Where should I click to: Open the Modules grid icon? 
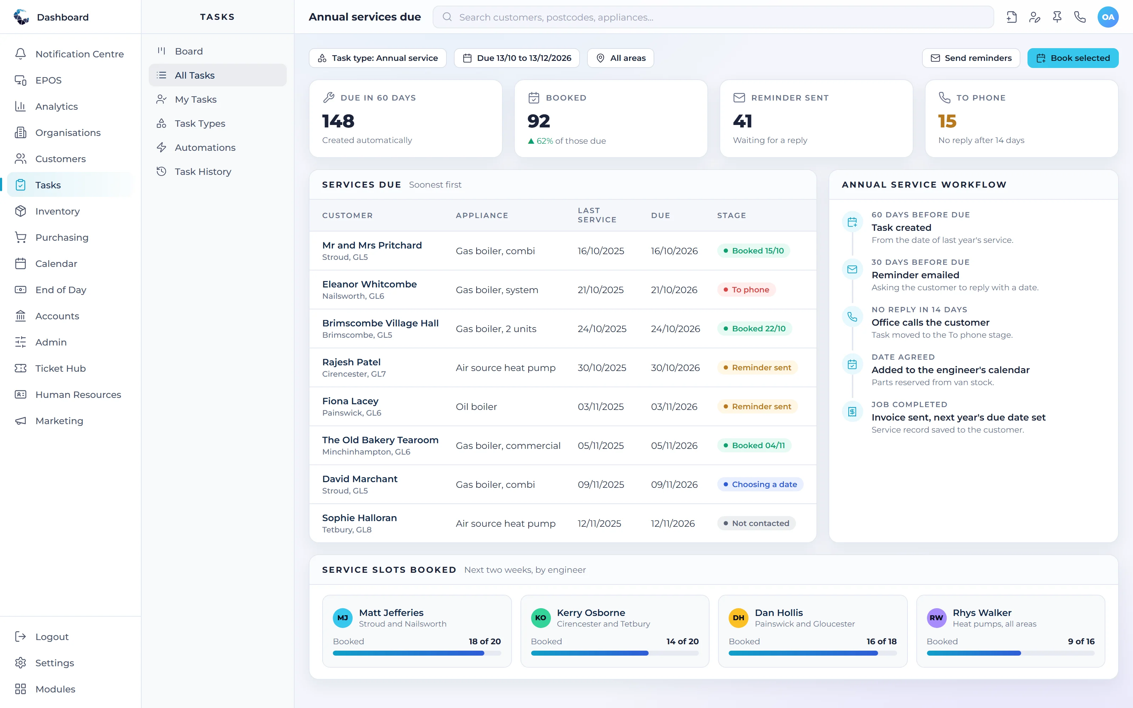[21, 689]
